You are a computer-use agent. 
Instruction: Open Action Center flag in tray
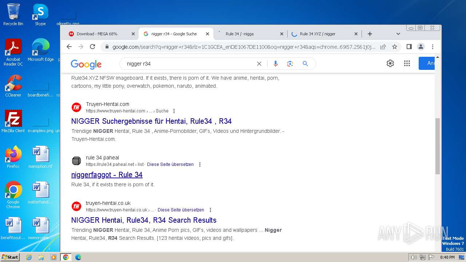tap(431, 257)
